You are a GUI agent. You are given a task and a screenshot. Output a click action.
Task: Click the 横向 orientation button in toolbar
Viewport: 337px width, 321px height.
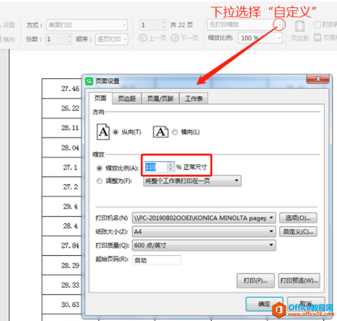pyautogui.click(x=7, y=39)
